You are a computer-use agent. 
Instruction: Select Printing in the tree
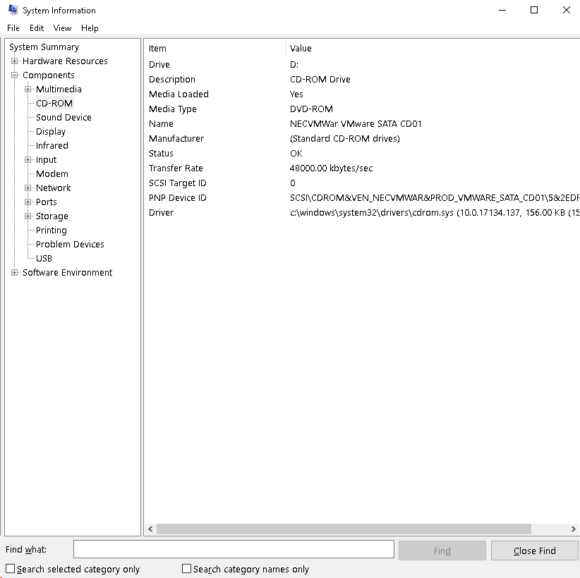tap(51, 230)
